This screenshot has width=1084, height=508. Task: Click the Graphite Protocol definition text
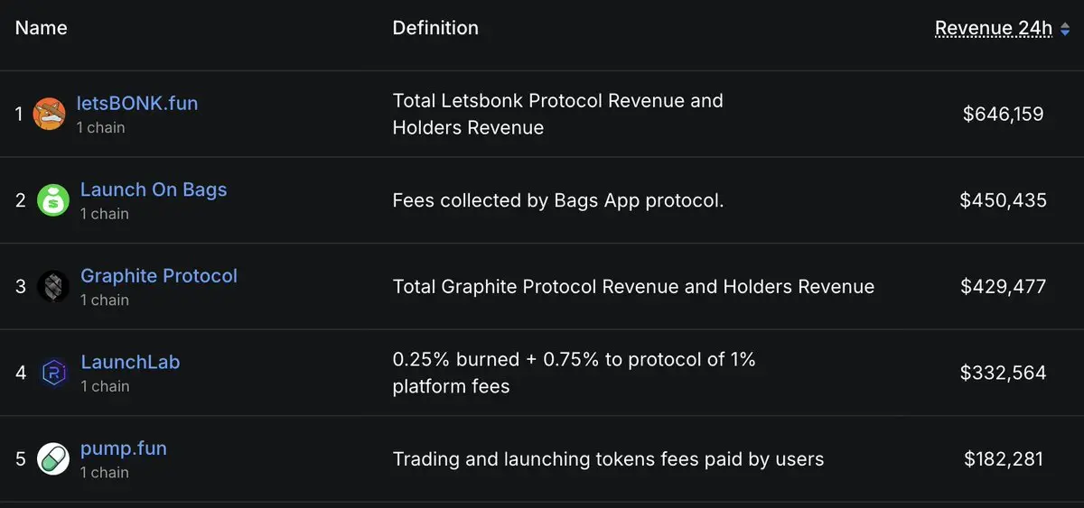pos(633,287)
